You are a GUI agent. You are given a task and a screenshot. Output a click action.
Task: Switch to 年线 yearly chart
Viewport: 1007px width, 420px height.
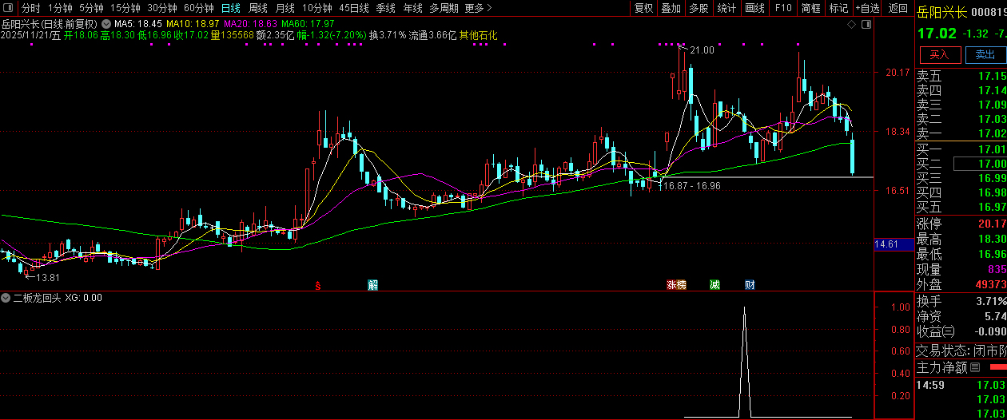click(412, 8)
